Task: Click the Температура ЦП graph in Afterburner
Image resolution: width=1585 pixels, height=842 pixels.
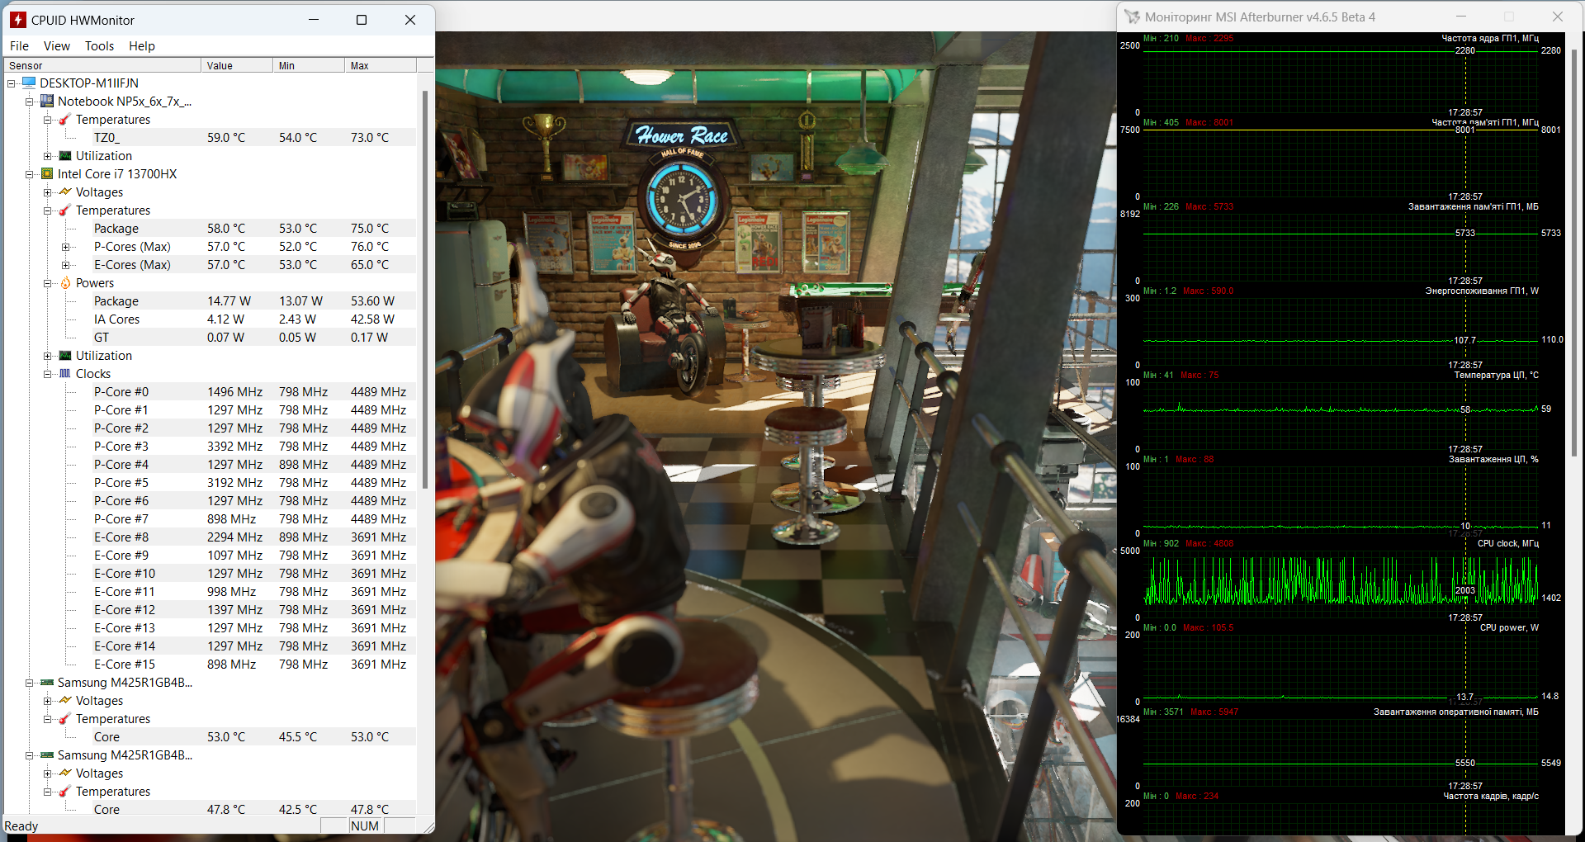Action: pyautogui.click(x=1341, y=415)
